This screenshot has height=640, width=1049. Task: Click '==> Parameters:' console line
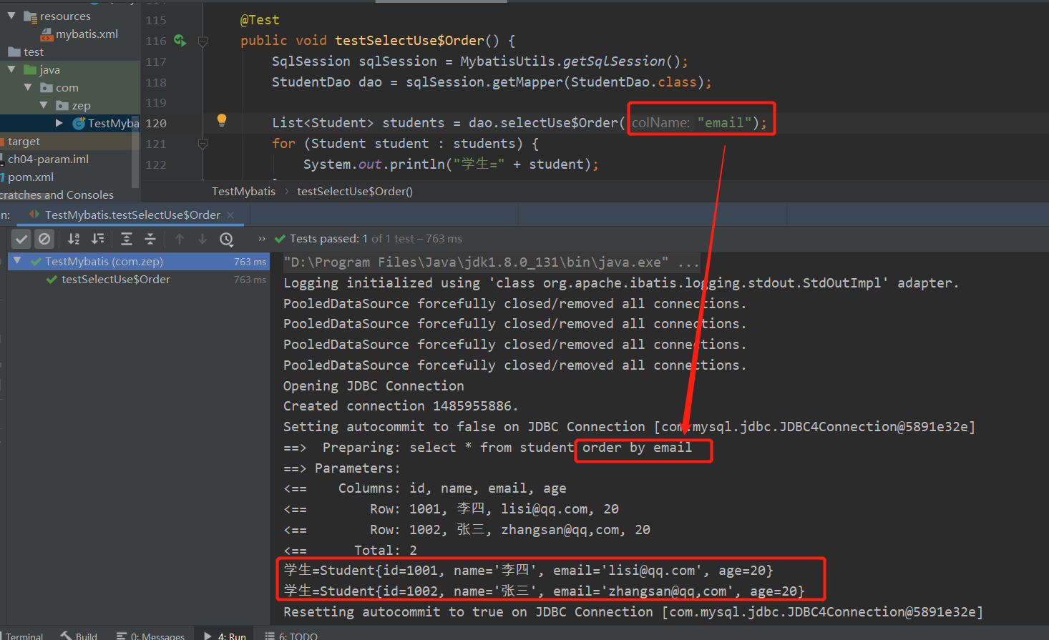point(342,468)
